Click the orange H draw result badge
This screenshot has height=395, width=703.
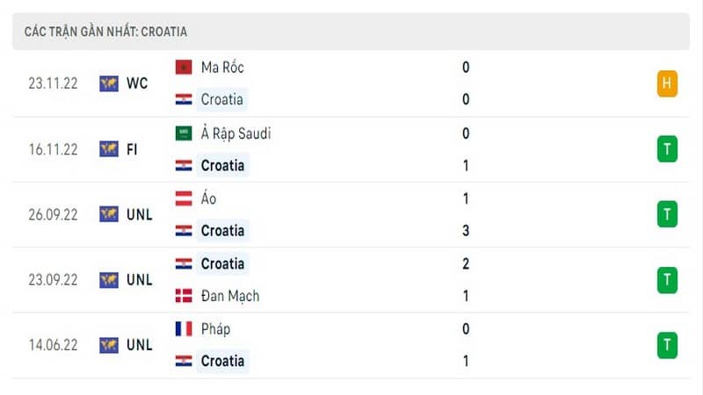pos(667,83)
